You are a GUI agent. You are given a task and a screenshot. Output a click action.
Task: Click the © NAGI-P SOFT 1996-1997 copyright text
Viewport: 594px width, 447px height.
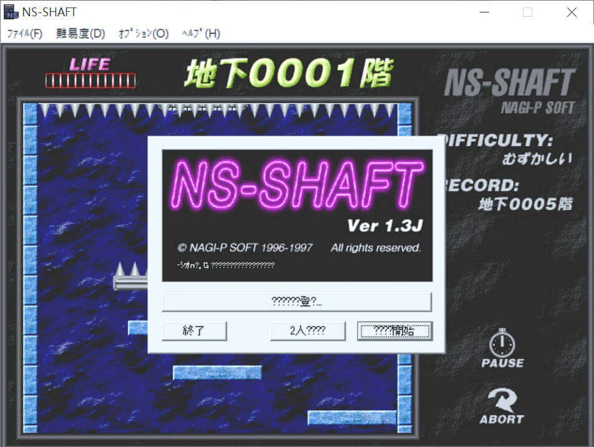[245, 248]
